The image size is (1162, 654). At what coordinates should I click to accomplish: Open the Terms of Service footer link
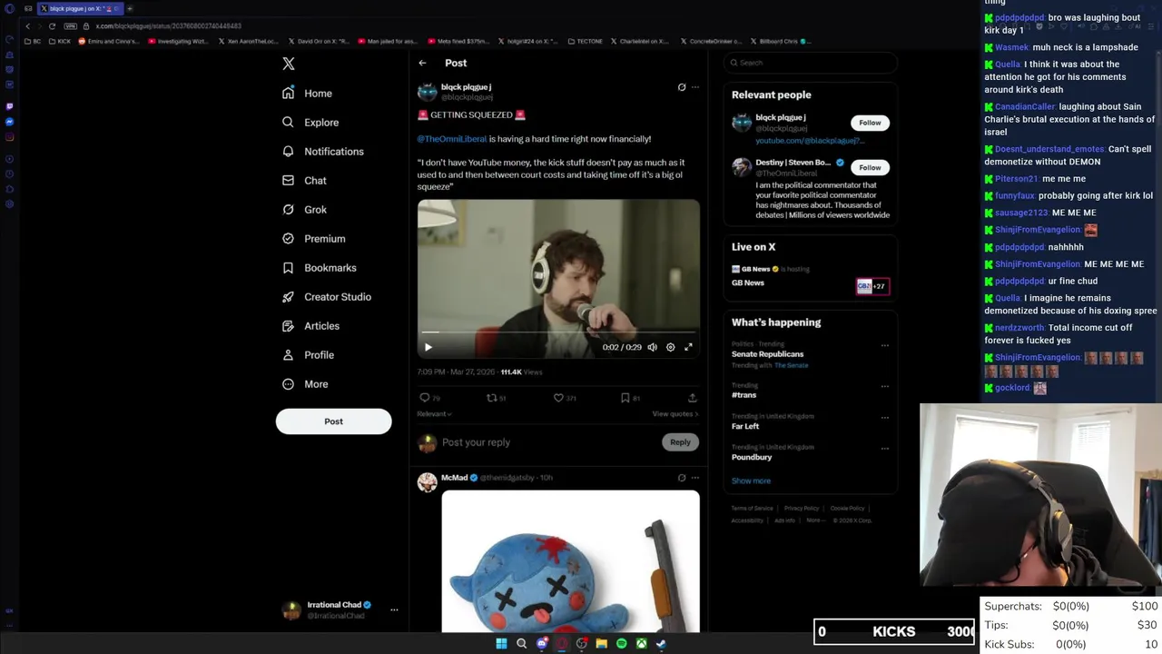click(752, 508)
